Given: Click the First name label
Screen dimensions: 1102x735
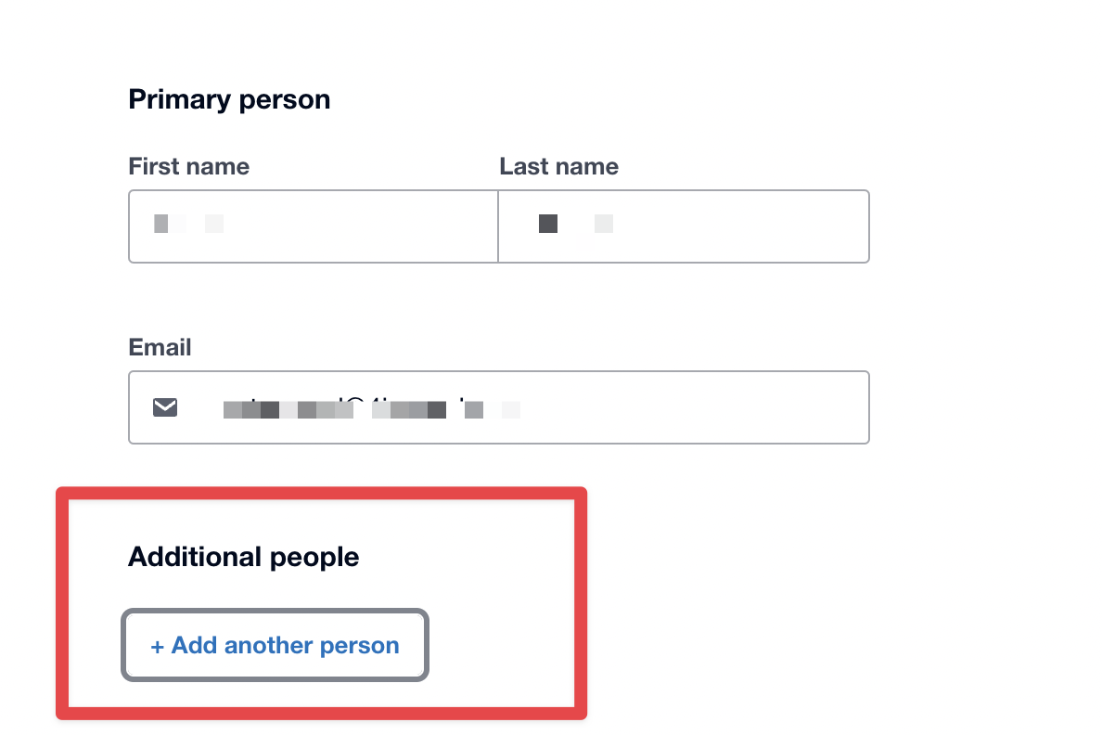Looking at the screenshot, I should click(188, 166).
